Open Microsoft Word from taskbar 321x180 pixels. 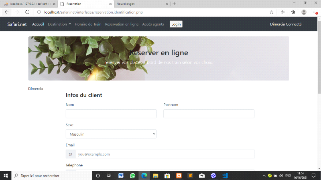[121, 176]
